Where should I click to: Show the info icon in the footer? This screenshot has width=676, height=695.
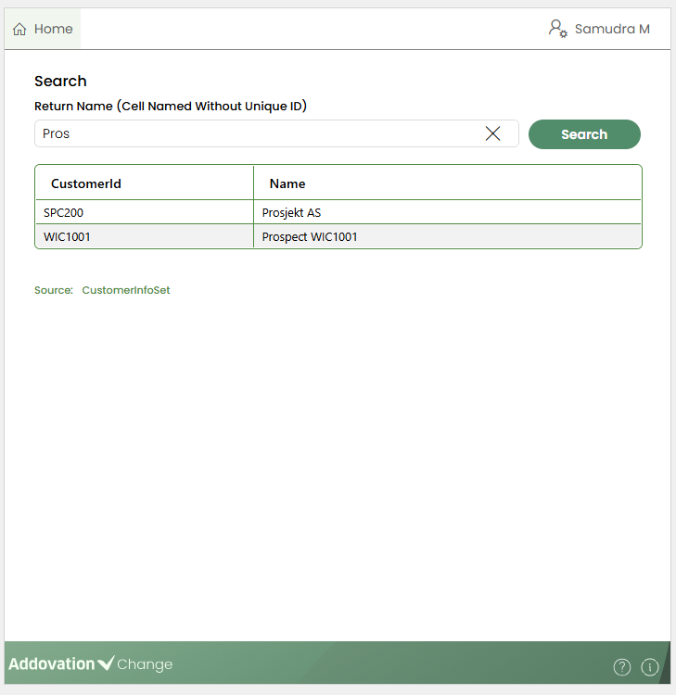tap(649, 666)
